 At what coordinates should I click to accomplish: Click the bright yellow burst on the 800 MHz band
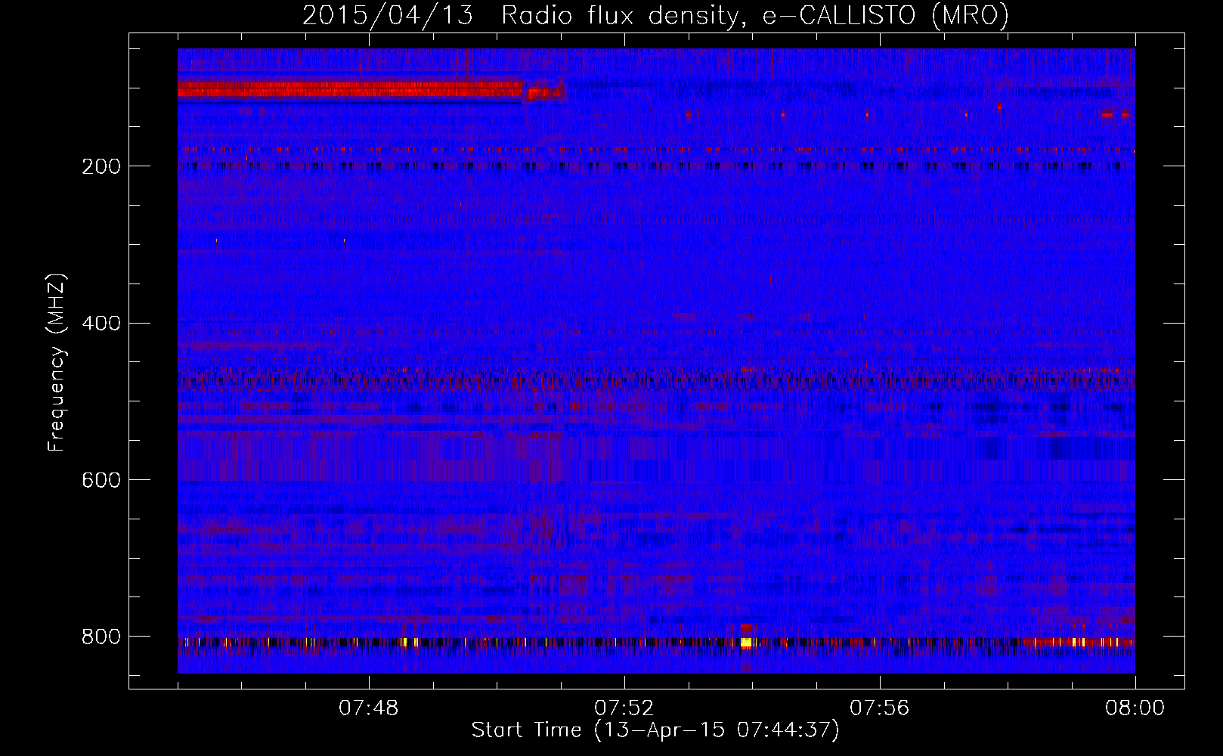tap(747, 643)
